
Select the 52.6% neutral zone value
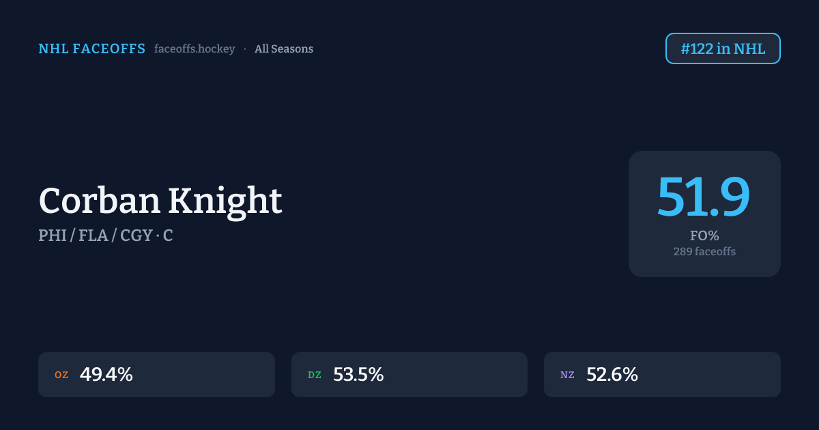[612, 375]
